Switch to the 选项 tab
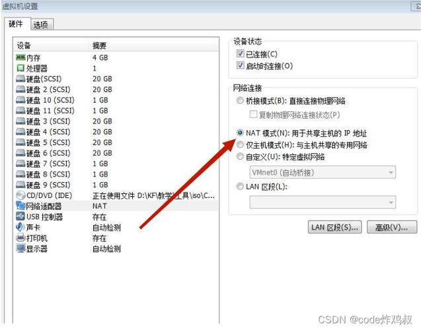Viewport: 421px width, 330px height. tap(42, 24)
